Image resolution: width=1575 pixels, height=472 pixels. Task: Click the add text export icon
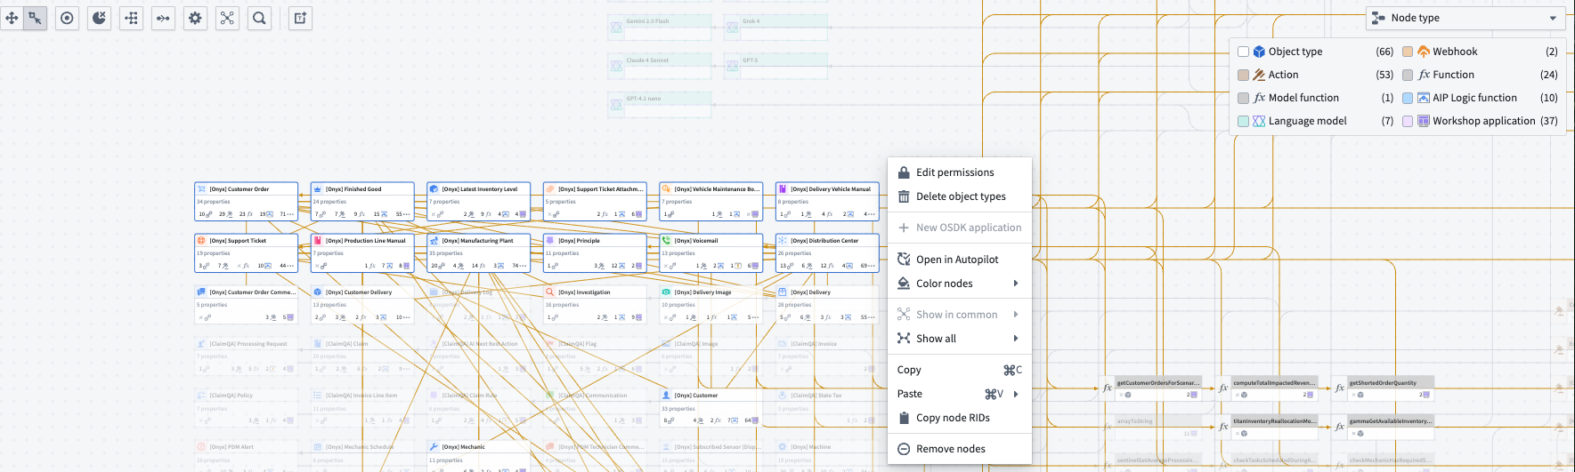point(301,18)
